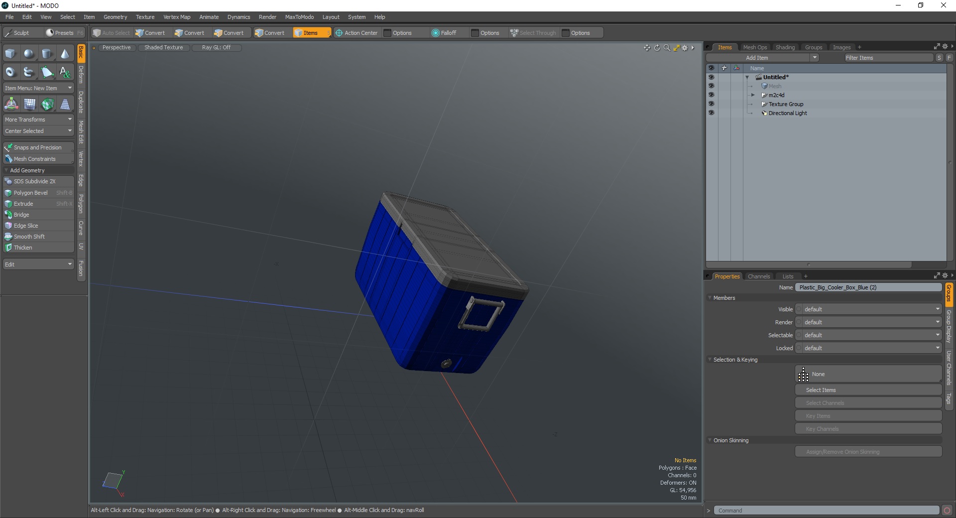Select the taper grid tool

coord(65,104)
